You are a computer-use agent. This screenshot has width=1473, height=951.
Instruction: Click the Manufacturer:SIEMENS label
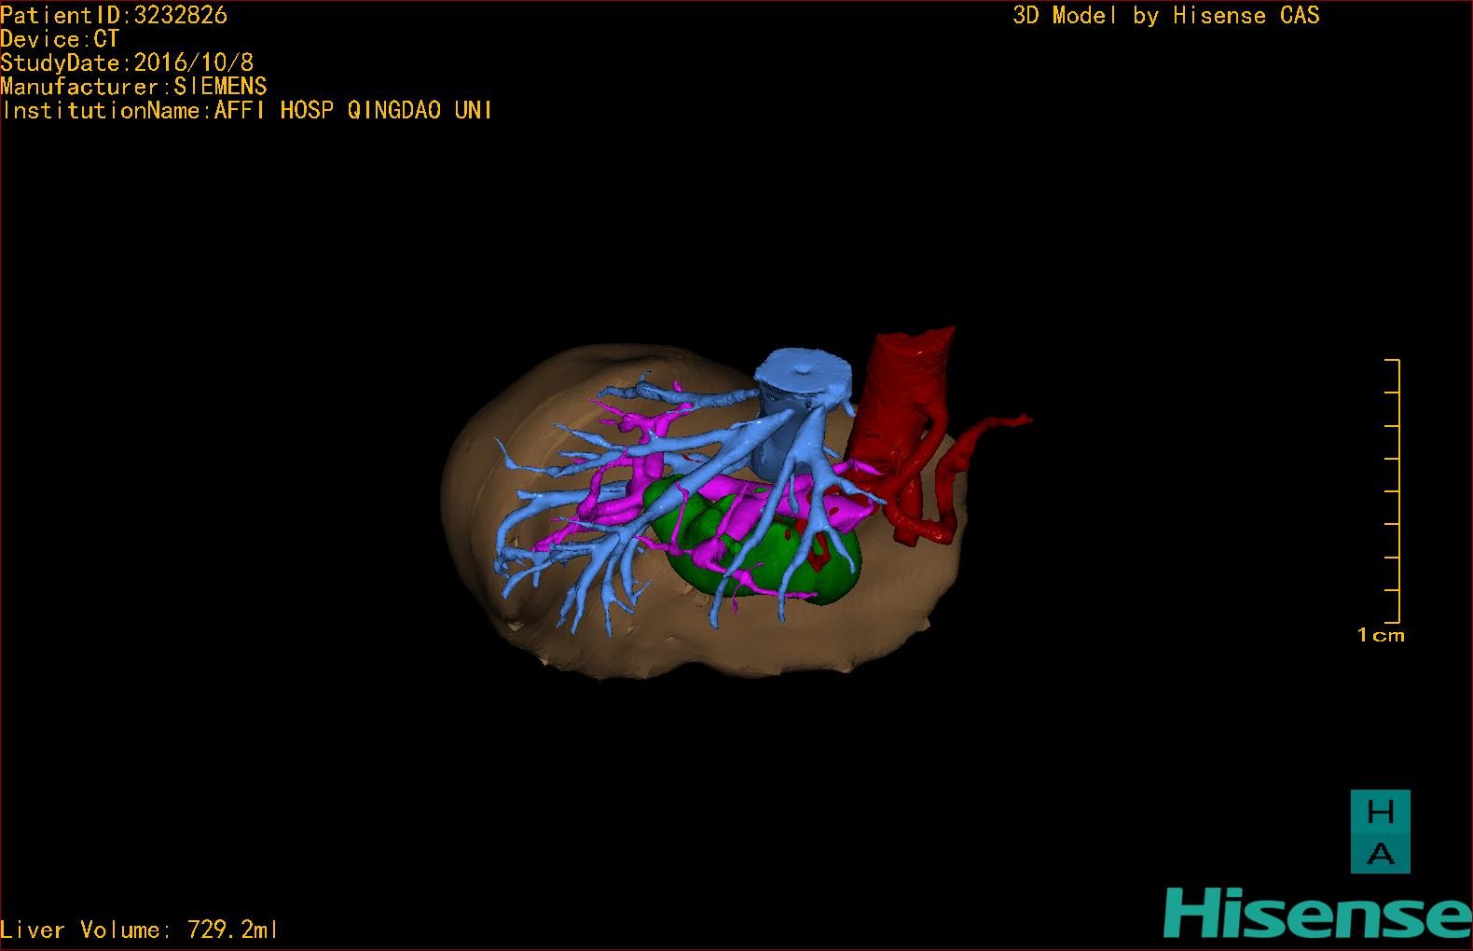(x=133, y=87)
